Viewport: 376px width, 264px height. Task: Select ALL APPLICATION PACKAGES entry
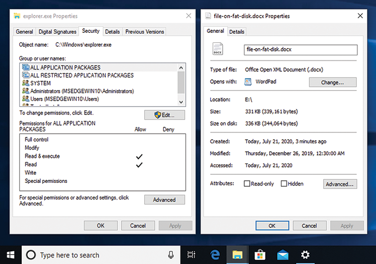coord(99,67)
